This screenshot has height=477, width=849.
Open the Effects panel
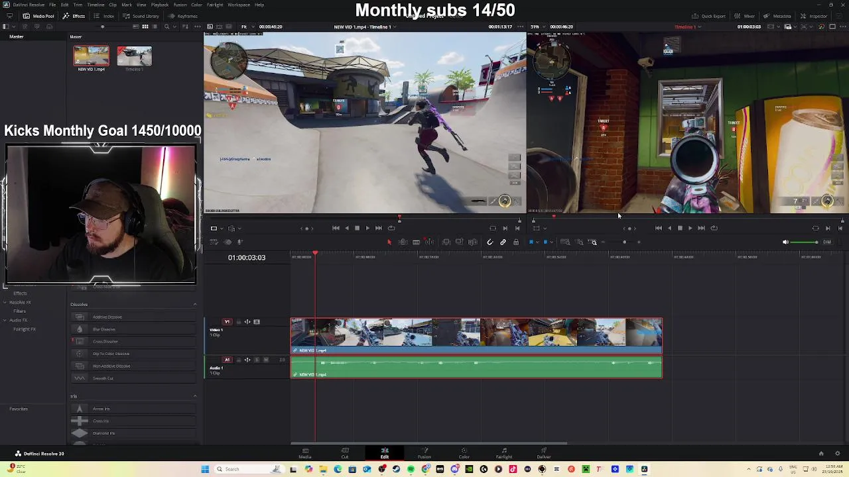pyautogui.click(x=74, y=16)
